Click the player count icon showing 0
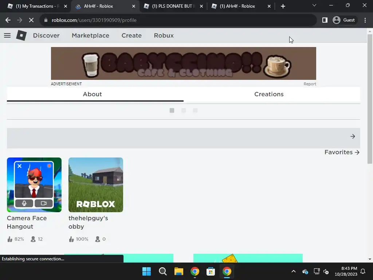Image resolution: width=373 pixels, height=280 pixels. pos(98,239)
